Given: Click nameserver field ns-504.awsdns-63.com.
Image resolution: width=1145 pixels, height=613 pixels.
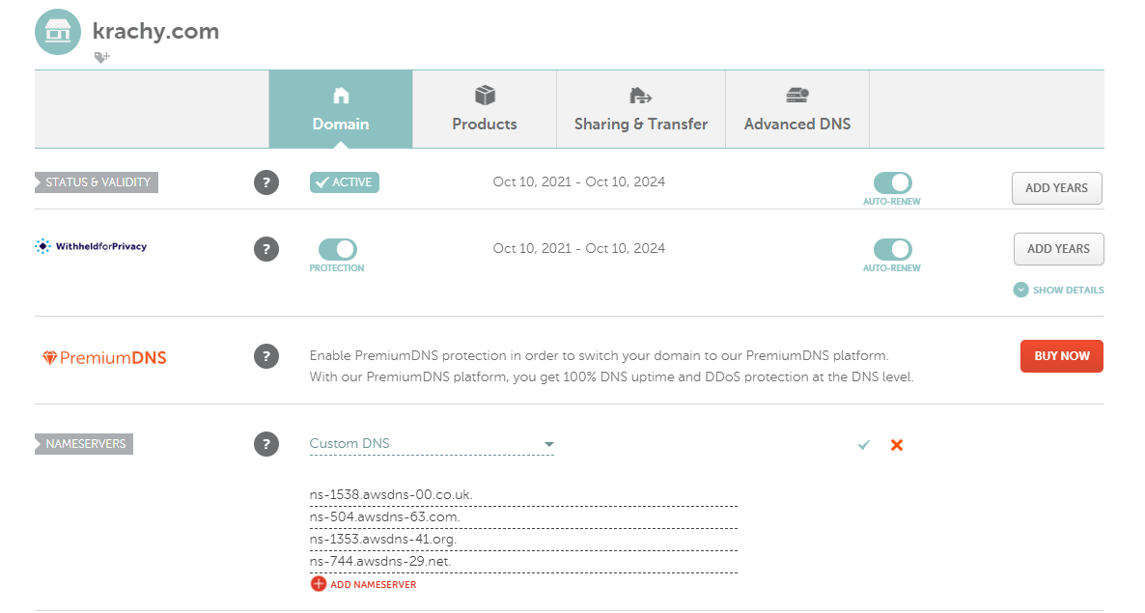Looking at the screenshot, I should pyautogui.click(x=523, y=517).
